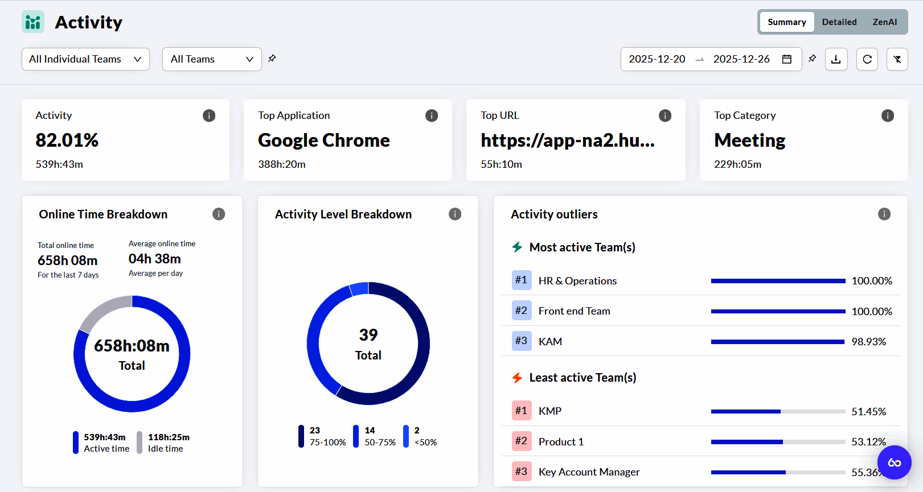923x492 pixels.
Task: Click the refresh data icon
Action: click(867, 59)
